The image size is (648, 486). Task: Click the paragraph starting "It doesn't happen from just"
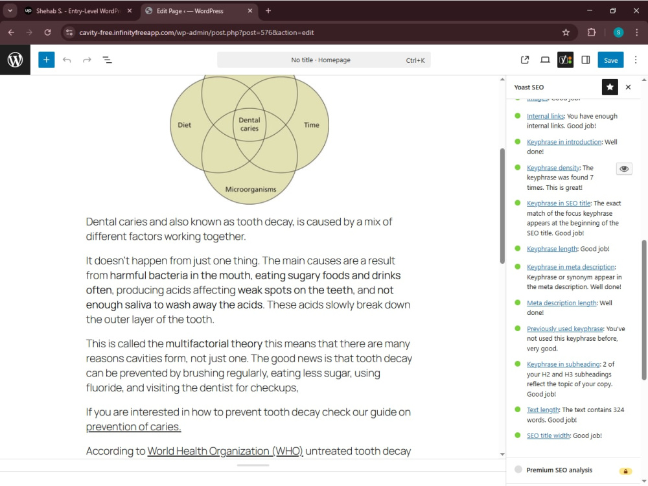tap(248, 290)
